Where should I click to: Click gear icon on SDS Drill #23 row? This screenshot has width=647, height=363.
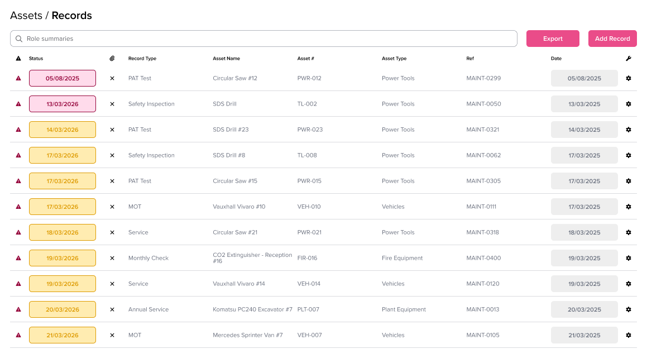[628, 130]
